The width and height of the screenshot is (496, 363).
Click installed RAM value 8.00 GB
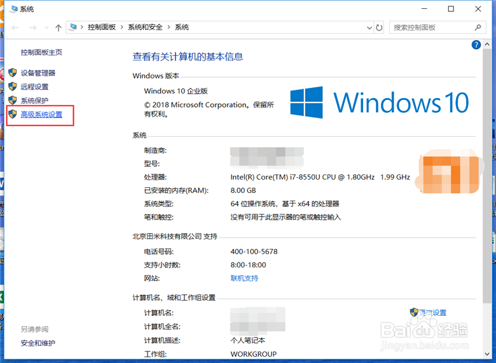[x=244, y=190]
